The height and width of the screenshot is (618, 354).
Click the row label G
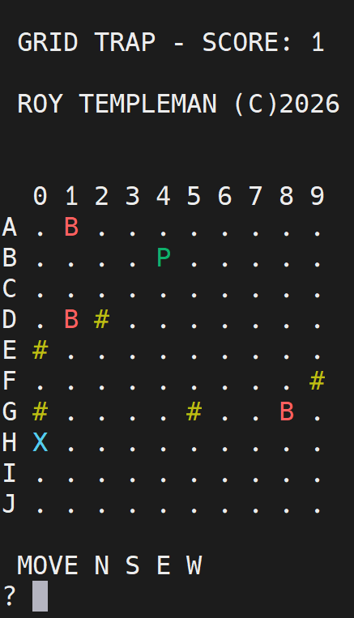pos(10,411)
